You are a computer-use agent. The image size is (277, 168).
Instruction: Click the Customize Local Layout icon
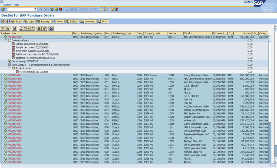tap(117, 9)
